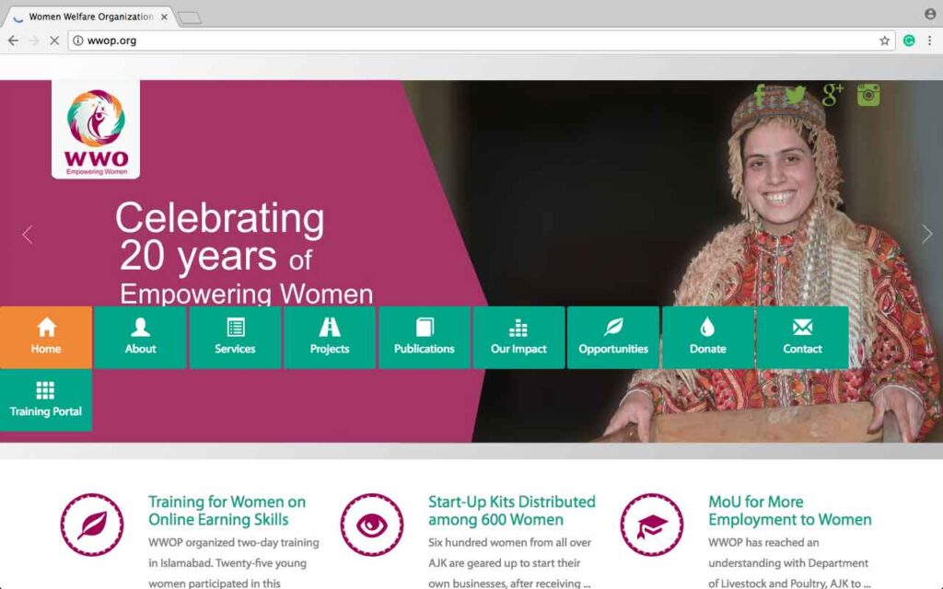Click the address bar showing wwop.org
The height and width of the screenshot is (589, 943).
tap(460, 40)
